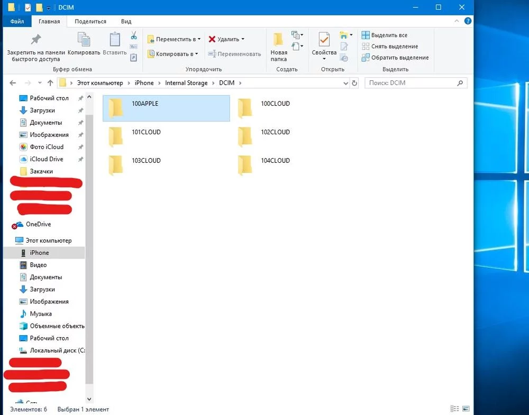Viewport: 529px width, 415px height.
Task: Click the Open icon in ribbon's Open group
Action: pyautogui.click(x=343, y=35)
